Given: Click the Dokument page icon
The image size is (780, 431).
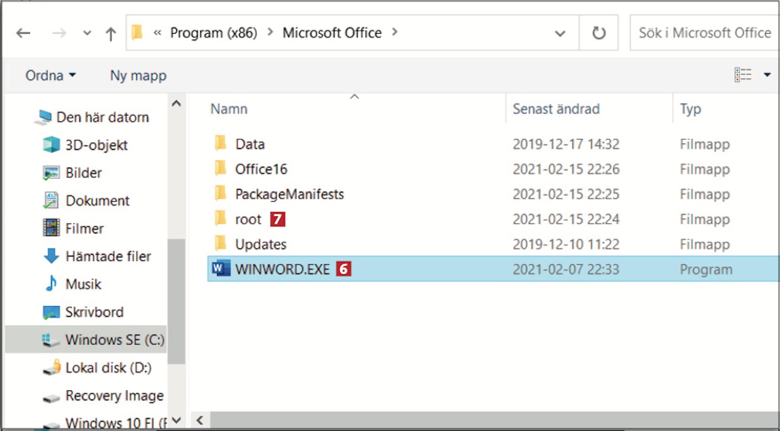Looking at the screenshot, I should coord(51,200).
